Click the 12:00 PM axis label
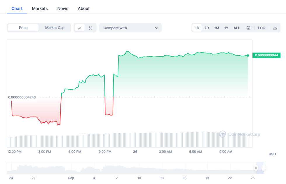 coord(14,152)
